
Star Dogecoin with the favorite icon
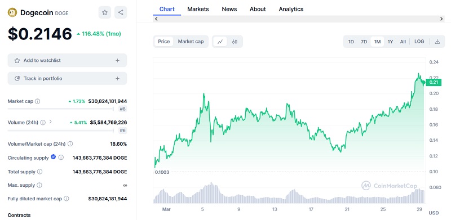pyautogui.click(x=105, y=12)
